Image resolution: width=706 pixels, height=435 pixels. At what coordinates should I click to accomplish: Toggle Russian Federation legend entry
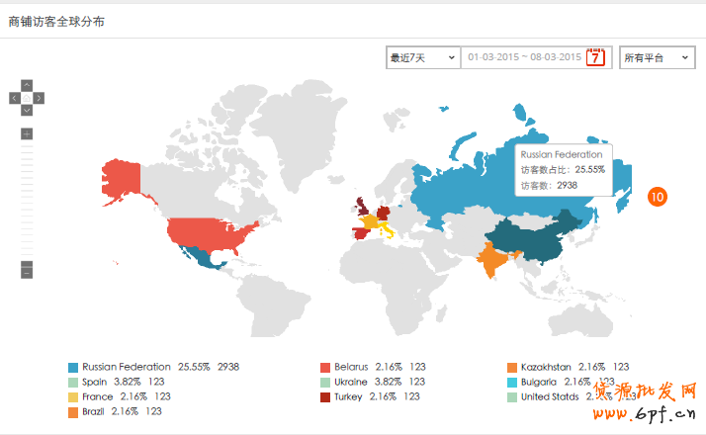[x=126, y=366]
